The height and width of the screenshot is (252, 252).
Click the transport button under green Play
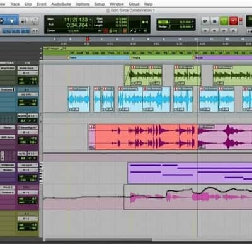click(x=224, y=31)
